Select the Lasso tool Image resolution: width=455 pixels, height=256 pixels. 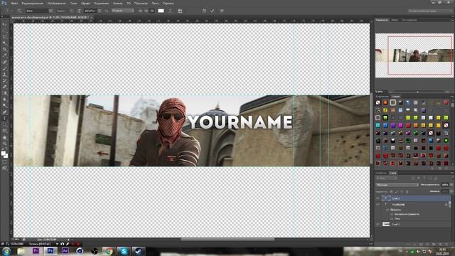point(4,37)
